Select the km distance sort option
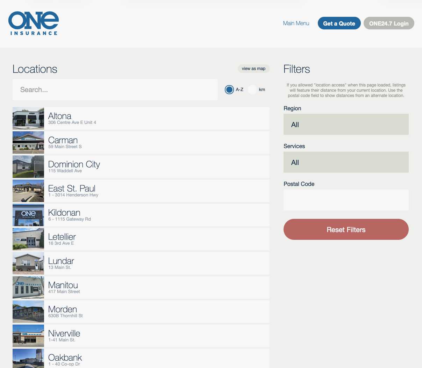The image size is (422, 368). pyautogui.click(x=252, y=90)
